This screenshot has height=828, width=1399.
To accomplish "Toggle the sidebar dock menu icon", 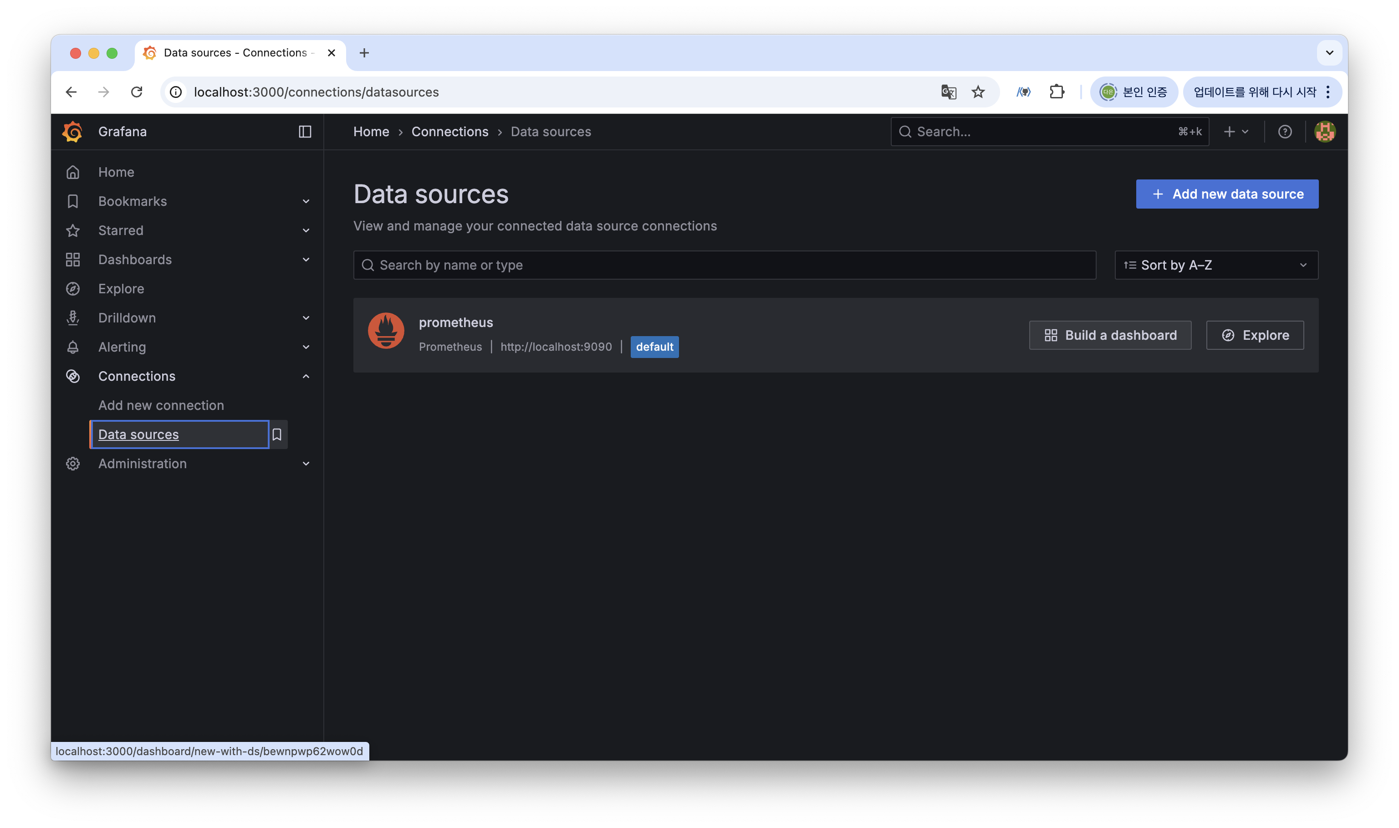I will (x=305, y=132).
